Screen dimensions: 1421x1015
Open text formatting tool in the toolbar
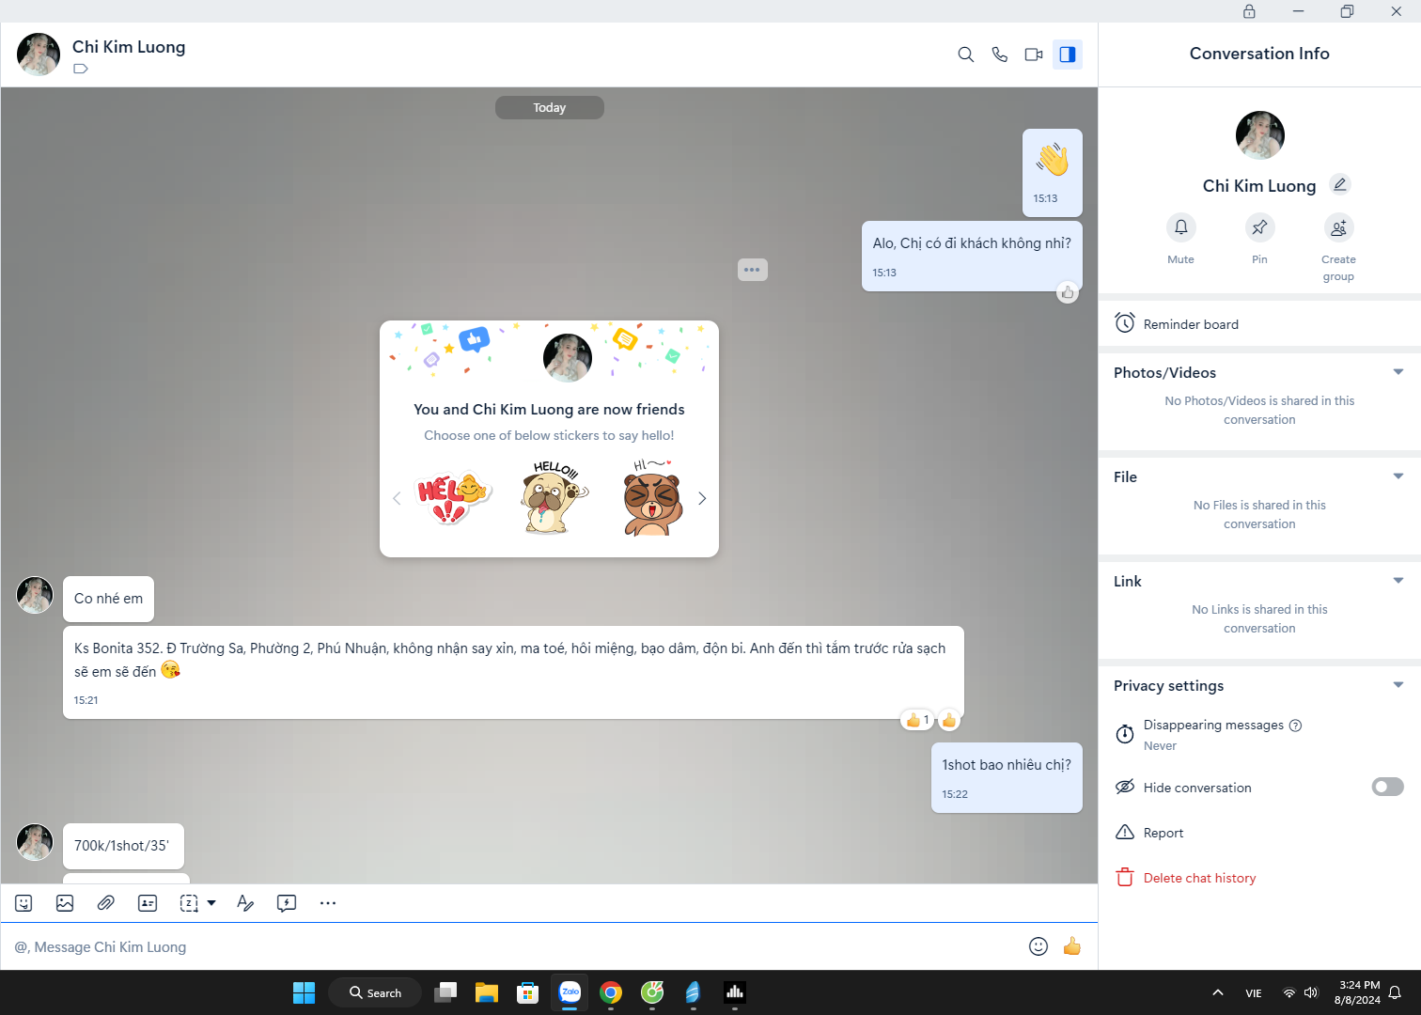click(245, 903)
